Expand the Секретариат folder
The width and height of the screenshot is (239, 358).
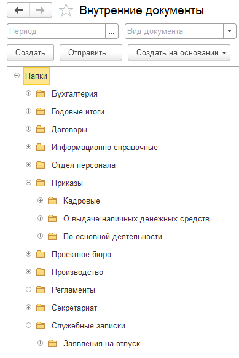(x=28, y=308)
